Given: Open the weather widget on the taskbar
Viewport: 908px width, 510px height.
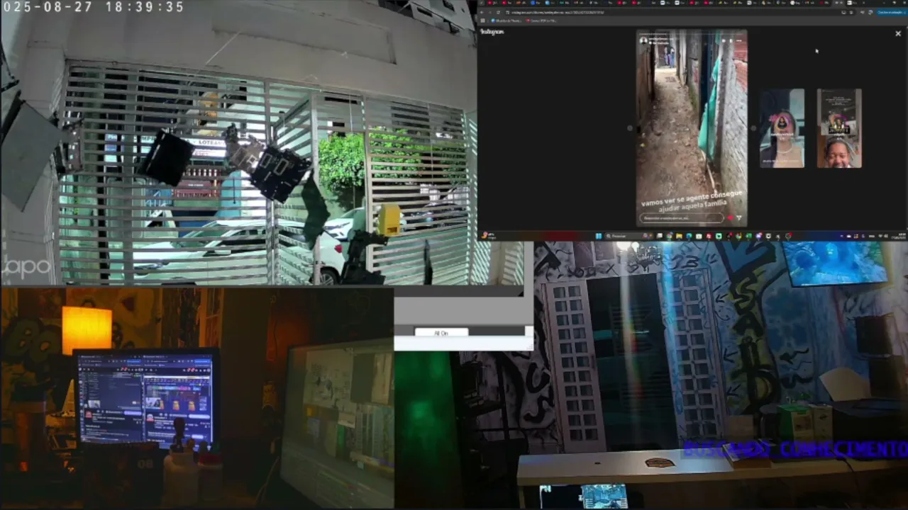Looking at the screenshot, I should point(488,236).
